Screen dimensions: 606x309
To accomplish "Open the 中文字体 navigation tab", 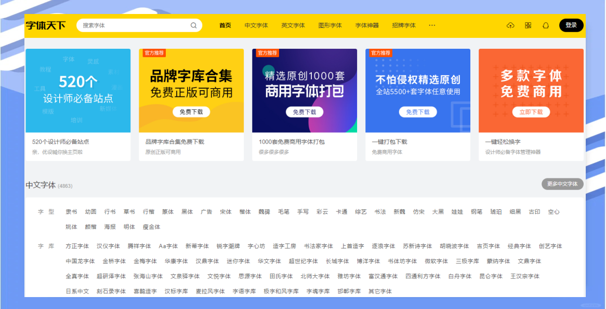I will coord(256,25).
